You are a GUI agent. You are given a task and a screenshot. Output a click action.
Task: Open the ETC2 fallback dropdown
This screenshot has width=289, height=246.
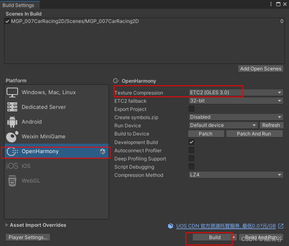coord(236,101)
